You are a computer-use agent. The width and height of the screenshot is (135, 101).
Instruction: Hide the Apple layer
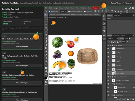pyautogui.click(x=108, y=61)
